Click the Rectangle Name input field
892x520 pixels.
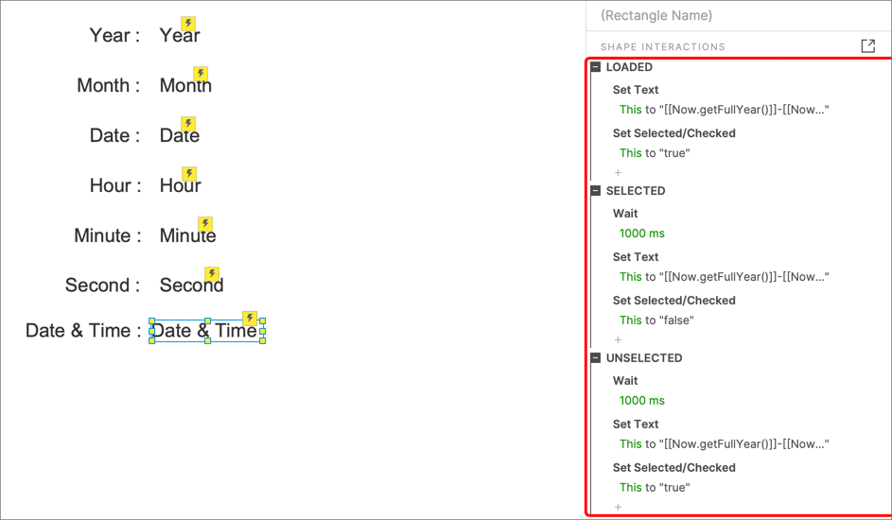(x=739, y=15)
